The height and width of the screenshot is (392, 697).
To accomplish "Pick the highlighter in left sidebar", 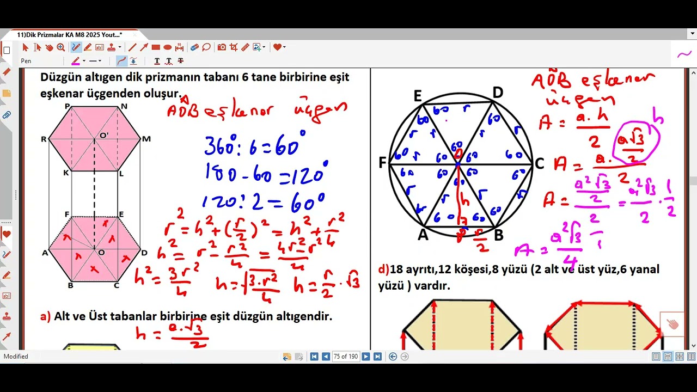I will click(x=7, y=275).
